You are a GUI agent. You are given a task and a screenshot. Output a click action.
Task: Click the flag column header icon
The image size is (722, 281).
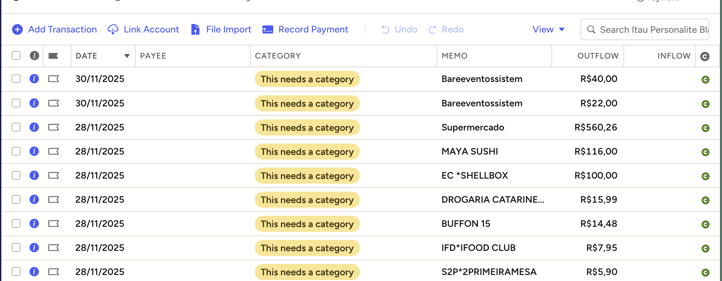(x=53, y=56)
